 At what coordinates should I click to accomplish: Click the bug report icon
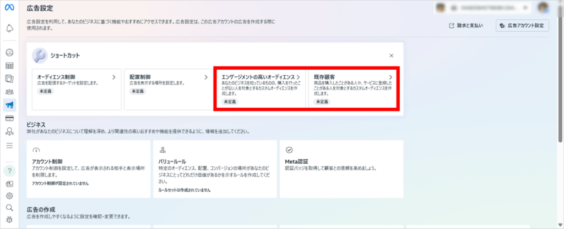(10, 220)
